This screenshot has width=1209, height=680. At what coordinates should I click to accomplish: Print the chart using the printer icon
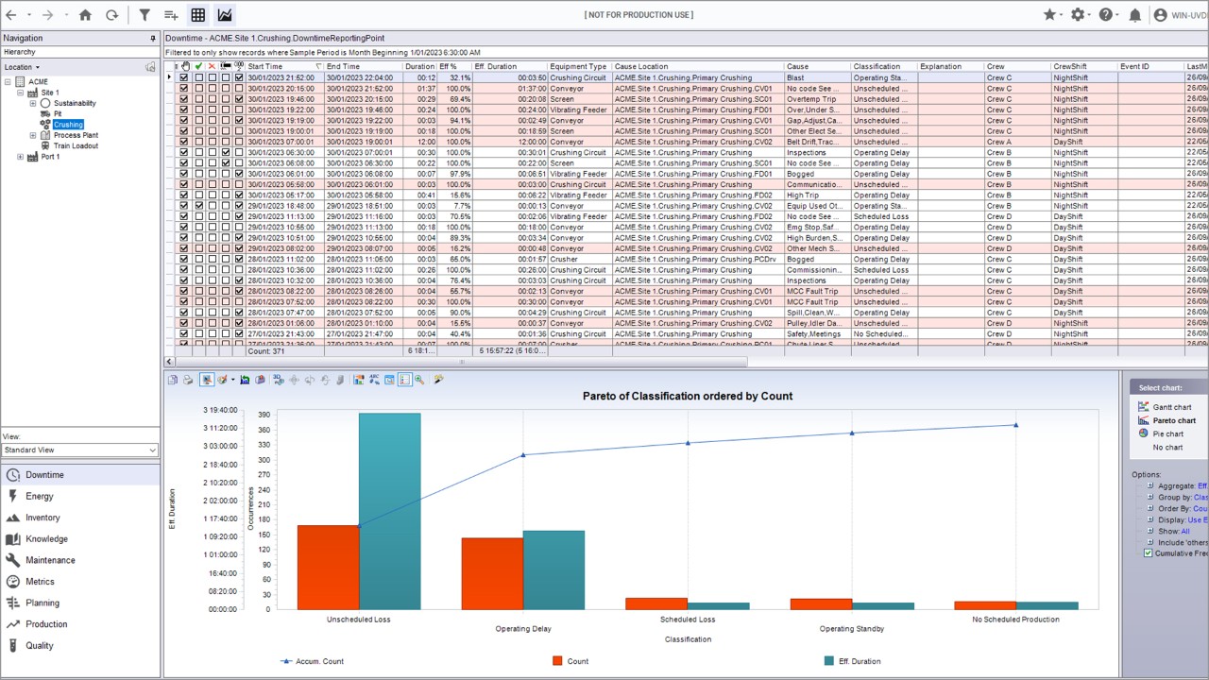click(188, 380)
